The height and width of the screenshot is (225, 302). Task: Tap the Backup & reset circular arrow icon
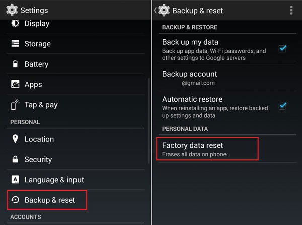(15, 200)
